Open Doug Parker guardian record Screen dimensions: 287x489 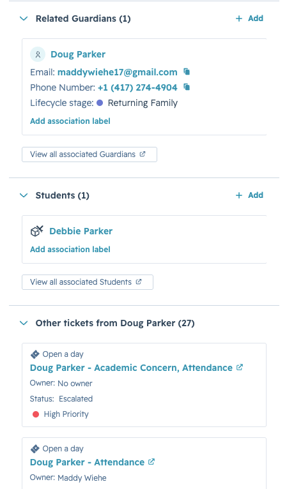click(78, 54)
